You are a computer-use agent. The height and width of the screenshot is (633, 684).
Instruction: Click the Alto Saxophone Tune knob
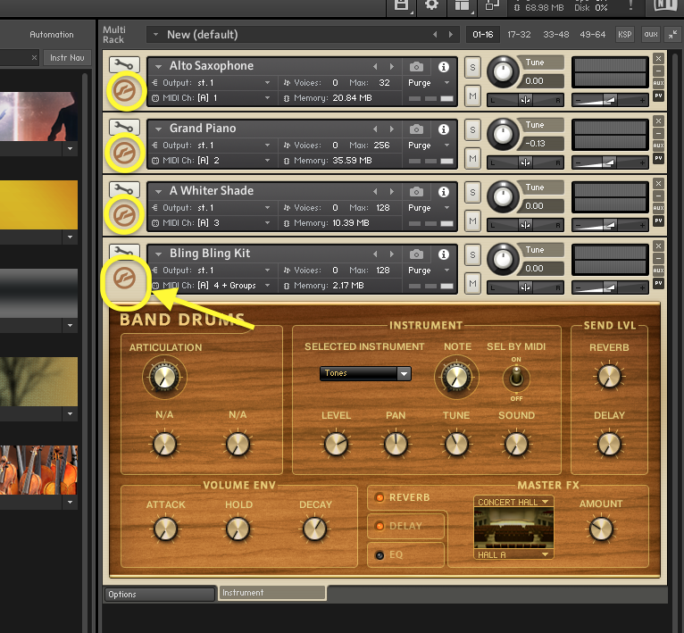click(x=503, y=71)
